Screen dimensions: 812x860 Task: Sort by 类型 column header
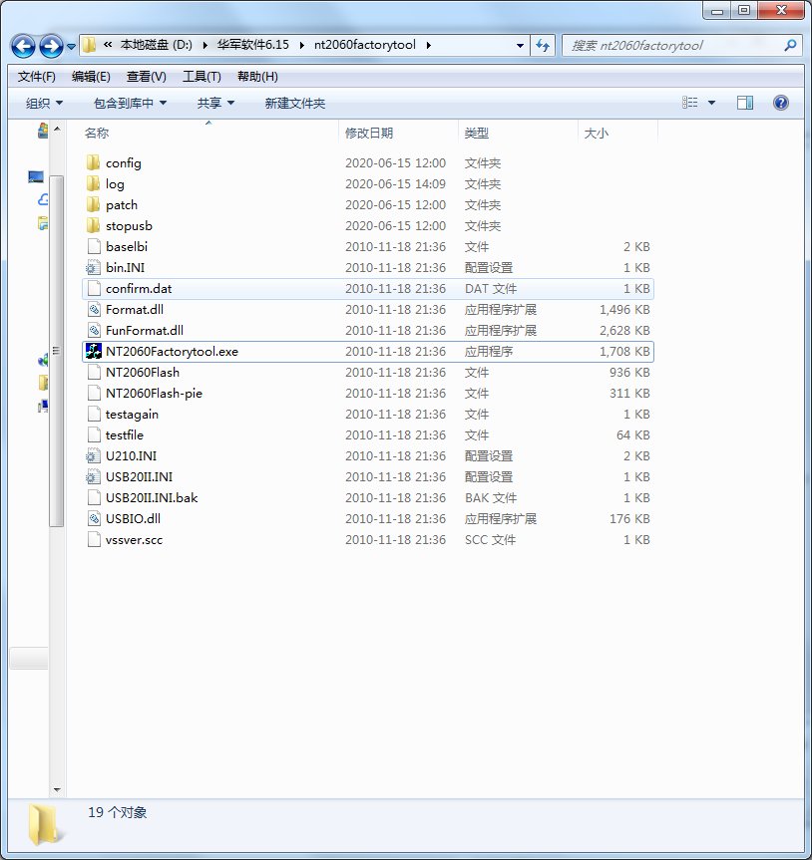[x=518, y=133]
